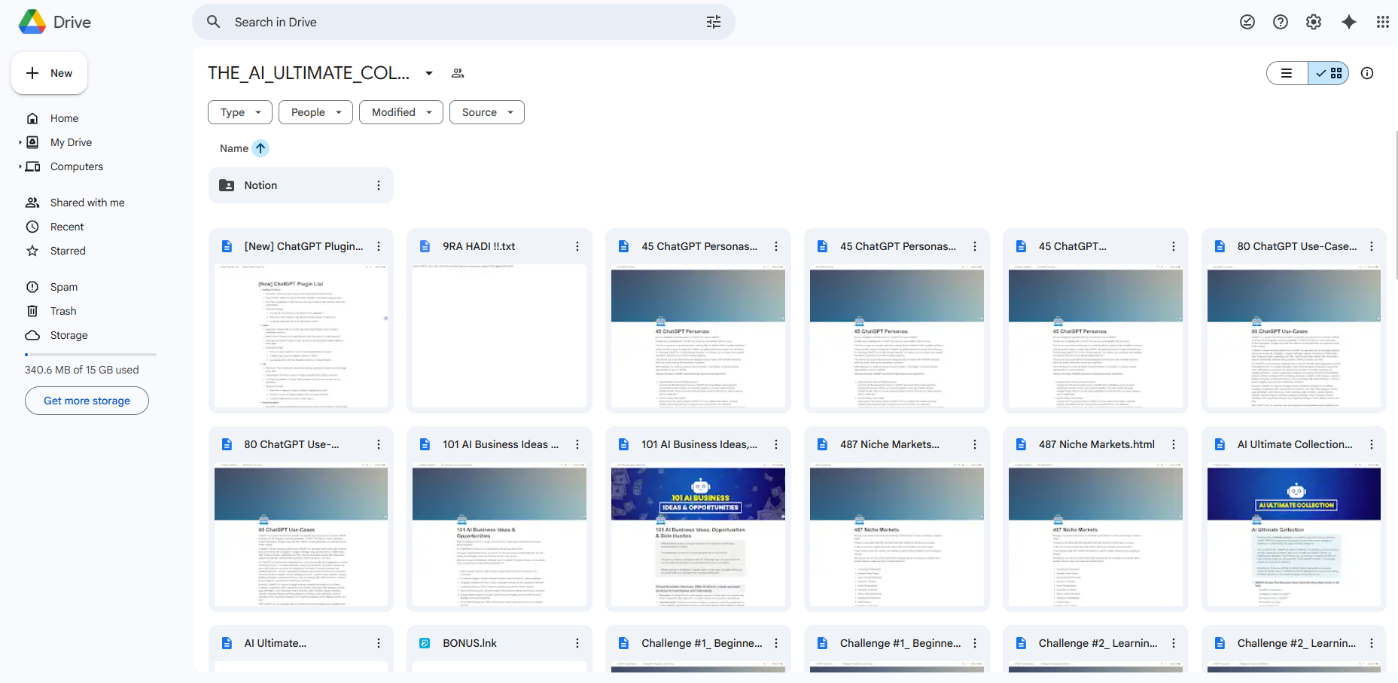Open more actions for 487 Niche Markets.html

1174,444
